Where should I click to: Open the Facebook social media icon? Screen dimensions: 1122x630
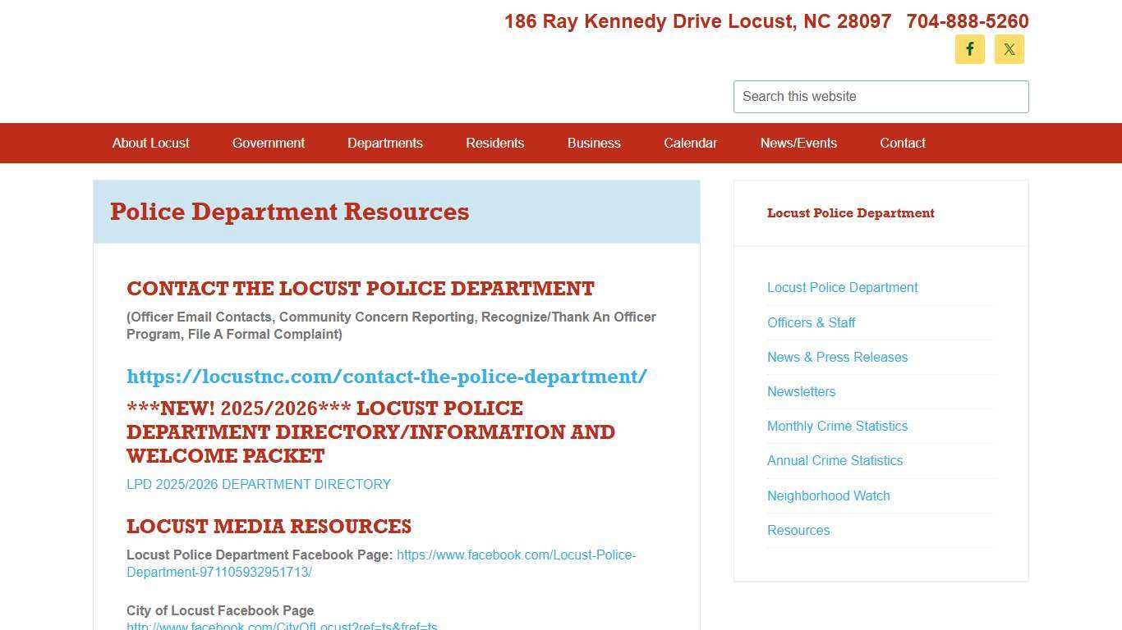969,48
